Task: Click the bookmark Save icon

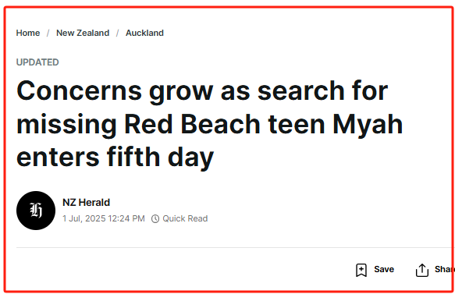Action: [361, 270]
